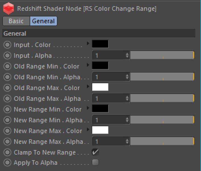Disable the Clamp To New Range checkbox
This screenshot has height=171, width=201.
point(95,152)
